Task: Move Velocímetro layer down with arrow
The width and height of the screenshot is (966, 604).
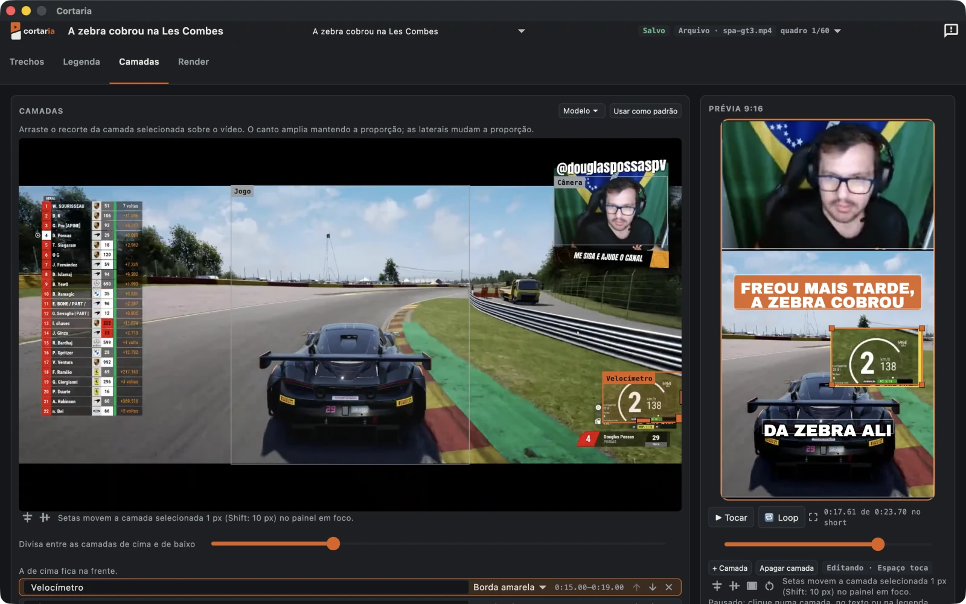Action: click(x=653, y=587)
